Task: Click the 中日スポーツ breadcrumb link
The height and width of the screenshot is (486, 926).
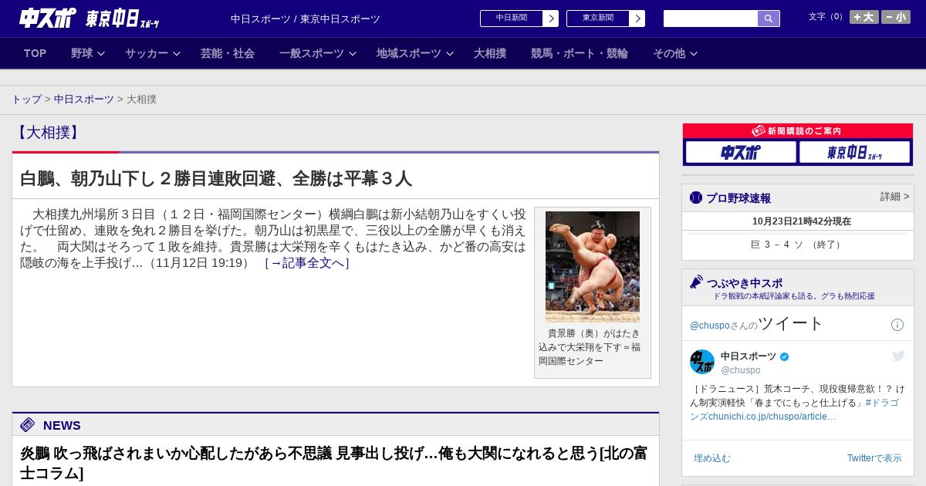Action: (x=84, y=100)
